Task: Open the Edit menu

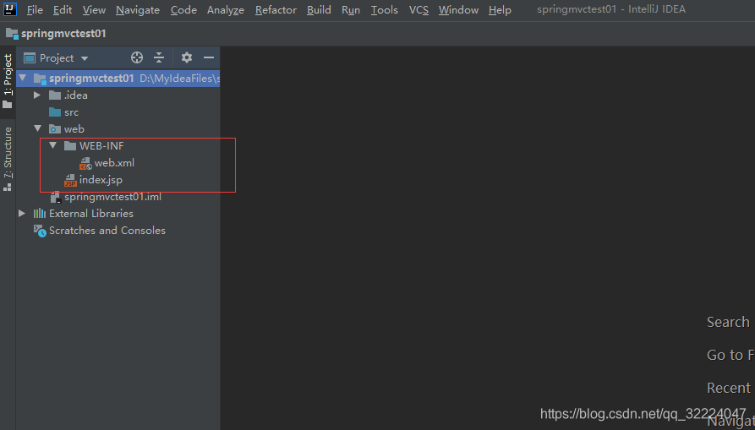Action: point(63,9)
